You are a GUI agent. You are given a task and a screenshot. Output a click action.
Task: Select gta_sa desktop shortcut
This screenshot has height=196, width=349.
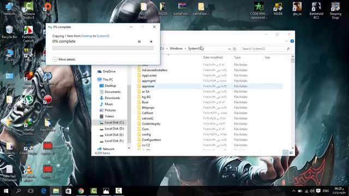[297, 9]
